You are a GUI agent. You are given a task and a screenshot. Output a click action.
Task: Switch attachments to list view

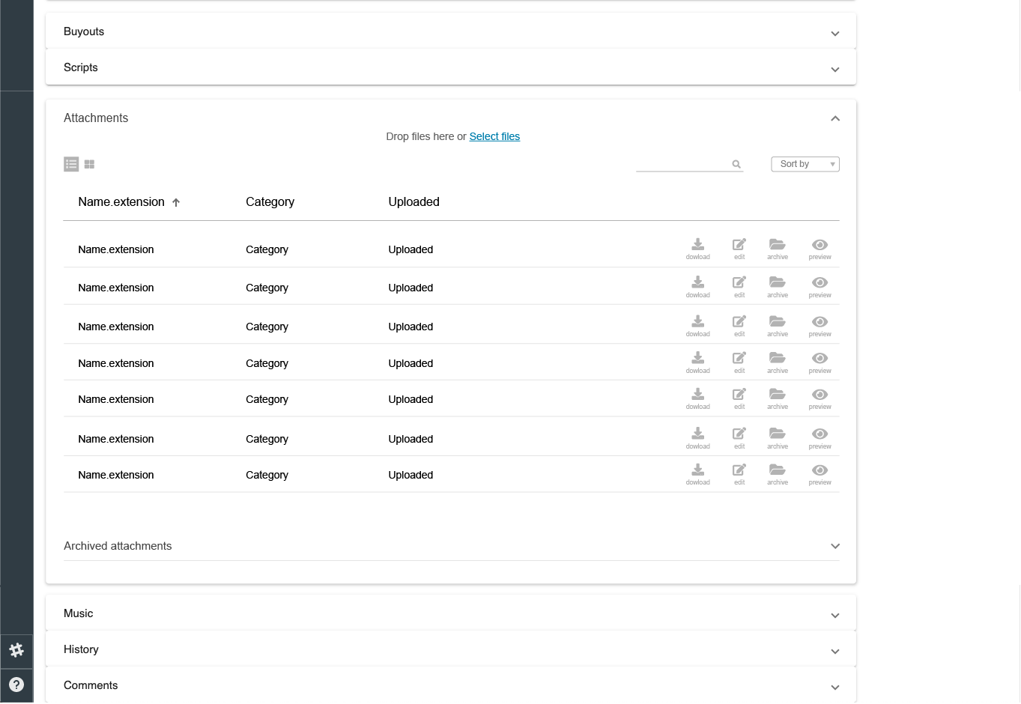[71, 164]
